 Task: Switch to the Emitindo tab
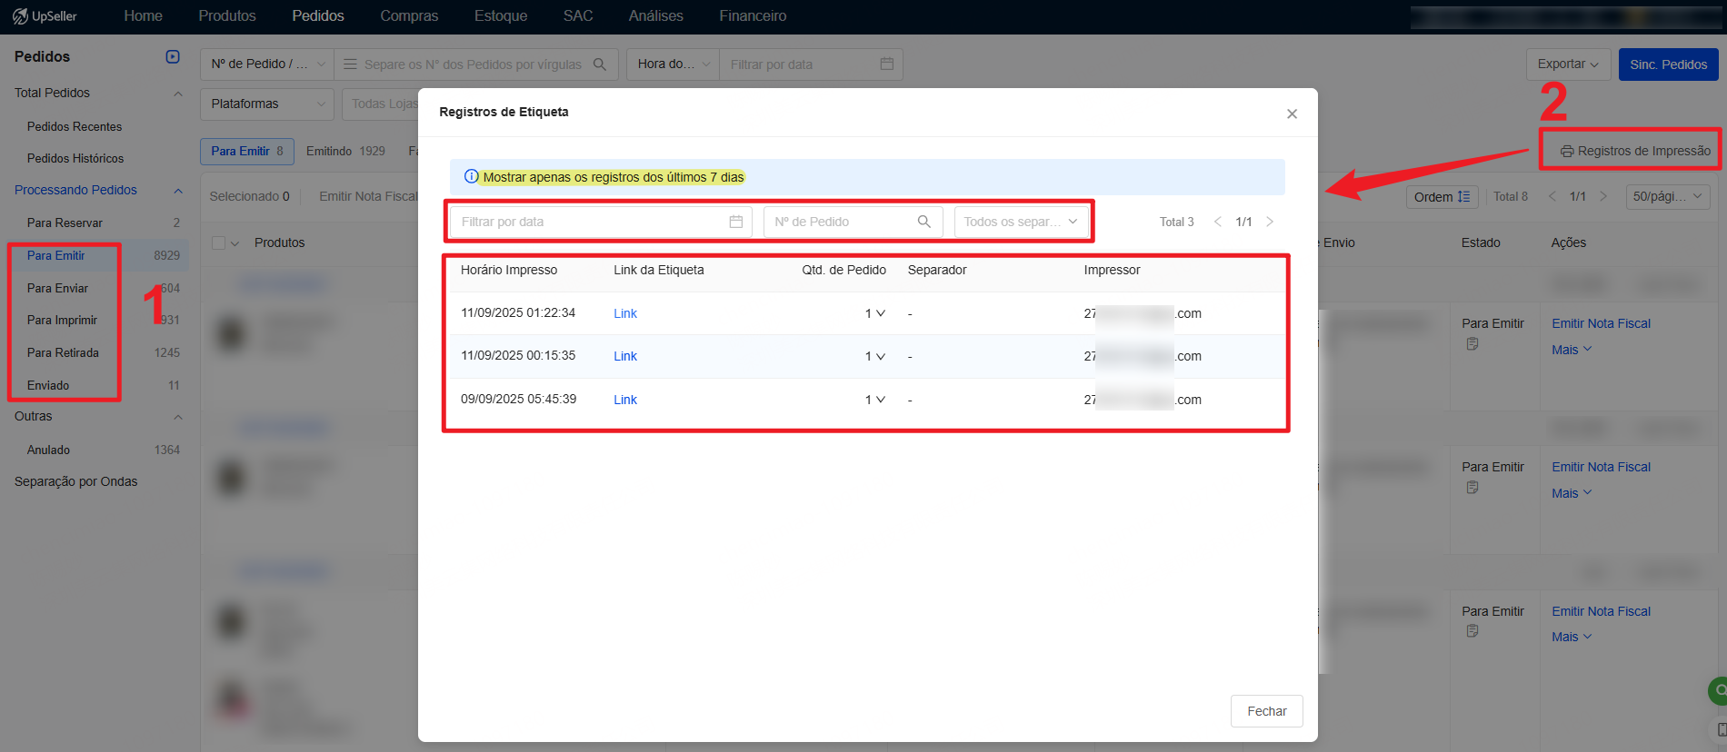pos(345,151)
